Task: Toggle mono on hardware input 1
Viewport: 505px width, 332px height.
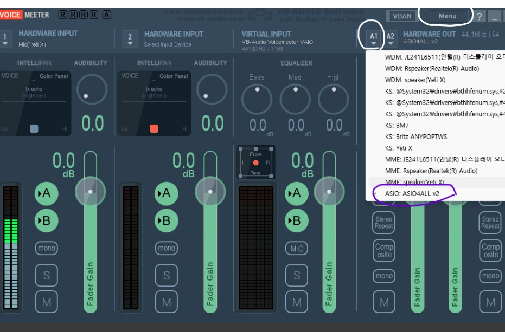Action: coord(47,248)
